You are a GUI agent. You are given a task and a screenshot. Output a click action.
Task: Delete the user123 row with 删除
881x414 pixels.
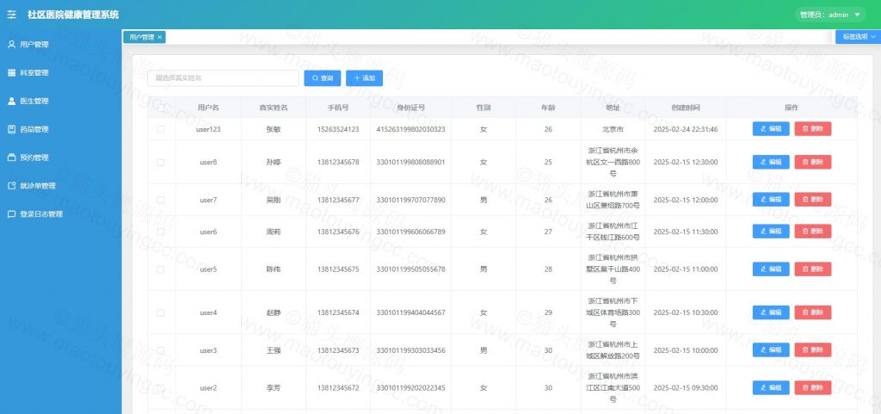[813, 129]
